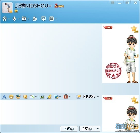The width and height of the screenshot is (140, 133).
Task: Click contact's QQ show avatar in upper panel
Action: click(131, 59)
